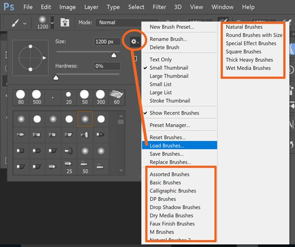The width and height of the screenshot is (295, 247).
Task: Choose Save Brushes menu entry
Action: [x=179, y=154]
